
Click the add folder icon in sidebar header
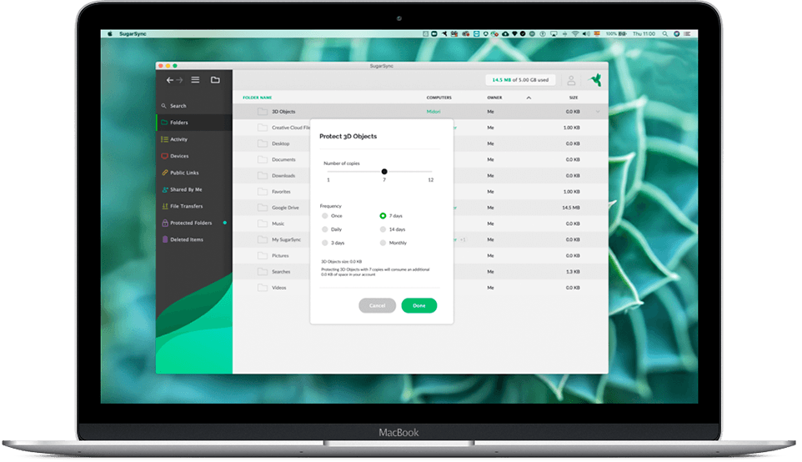coord(215,80)
